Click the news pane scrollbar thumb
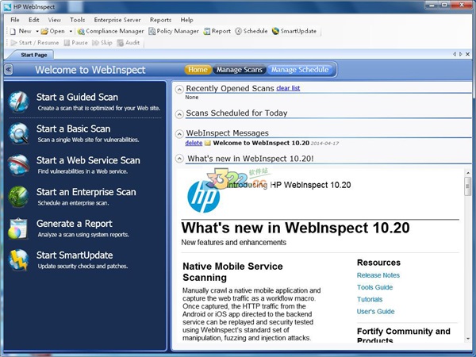 [468, 186]
